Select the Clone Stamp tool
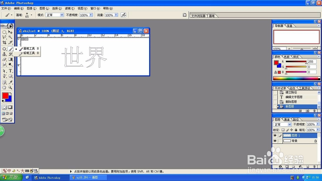The height and width of the screenshot is (181, 322). click(x=4, y=54)
